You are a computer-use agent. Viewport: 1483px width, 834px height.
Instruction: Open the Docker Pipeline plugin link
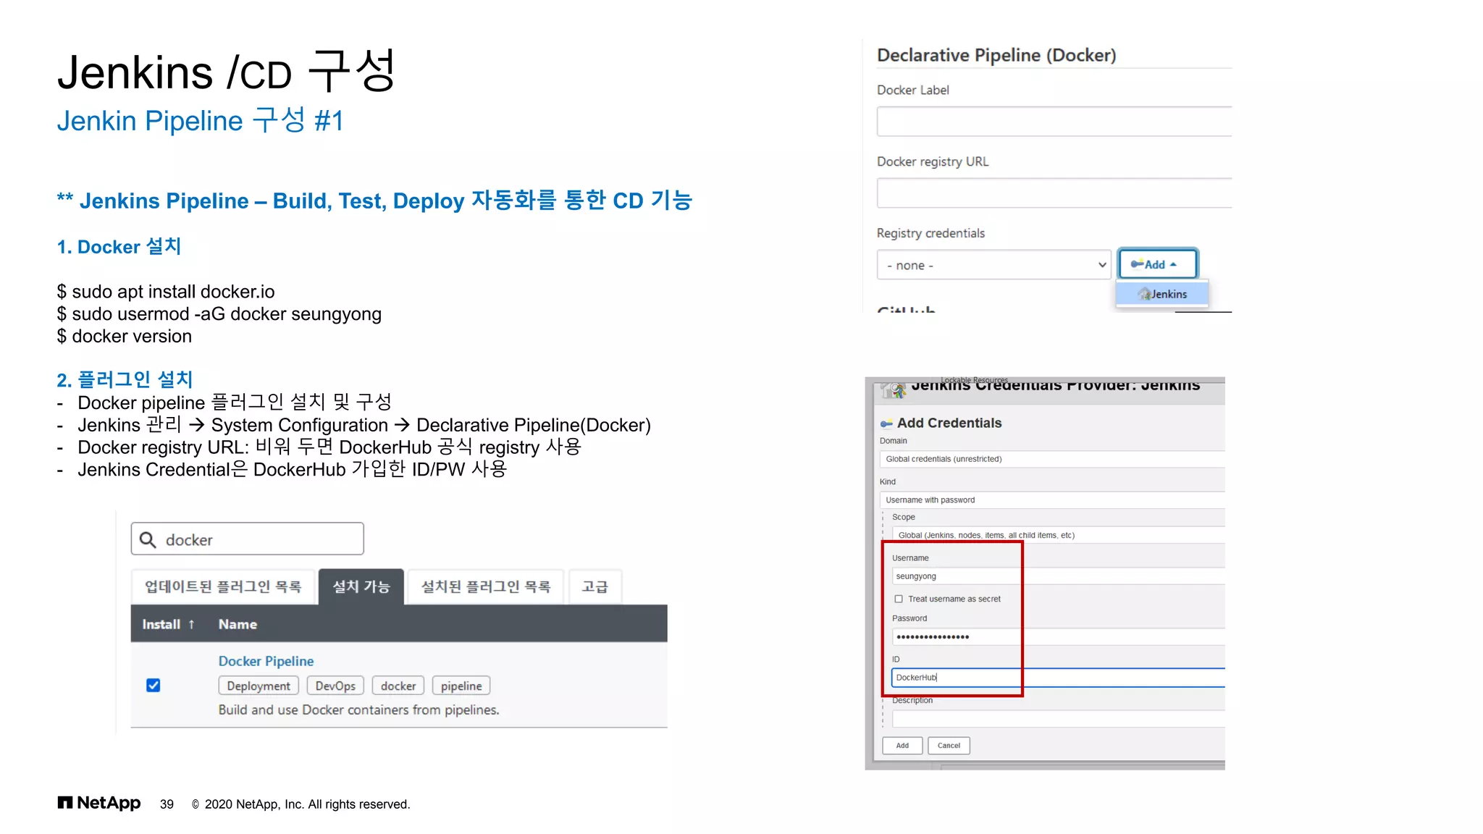tap(266, 661)
